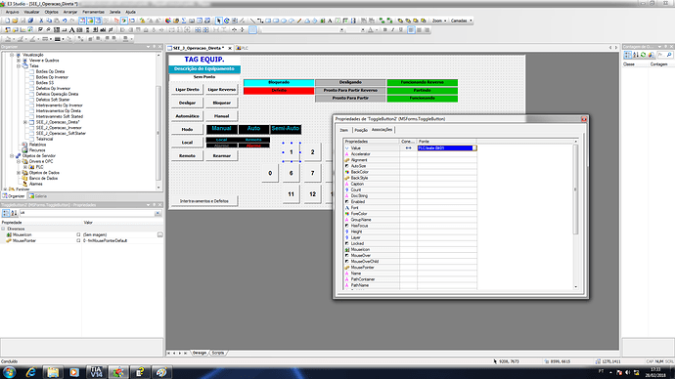Toggle numbered button '12' on the canvas
This screenshot has width=675, height=379.
(x=312, y=194)
